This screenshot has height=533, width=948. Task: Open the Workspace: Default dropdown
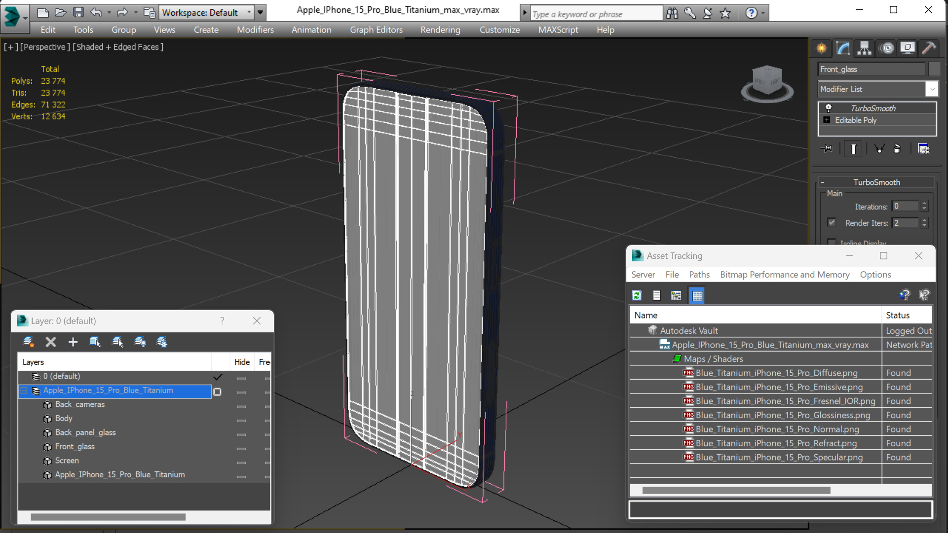point(207,12)
